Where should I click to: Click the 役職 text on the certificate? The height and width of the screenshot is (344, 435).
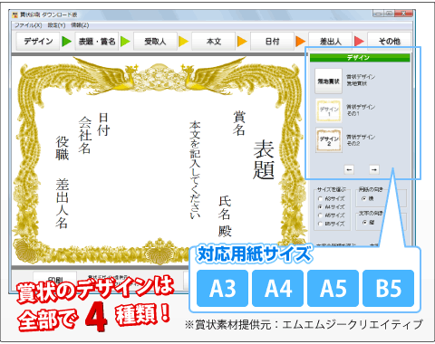point(62,148)
